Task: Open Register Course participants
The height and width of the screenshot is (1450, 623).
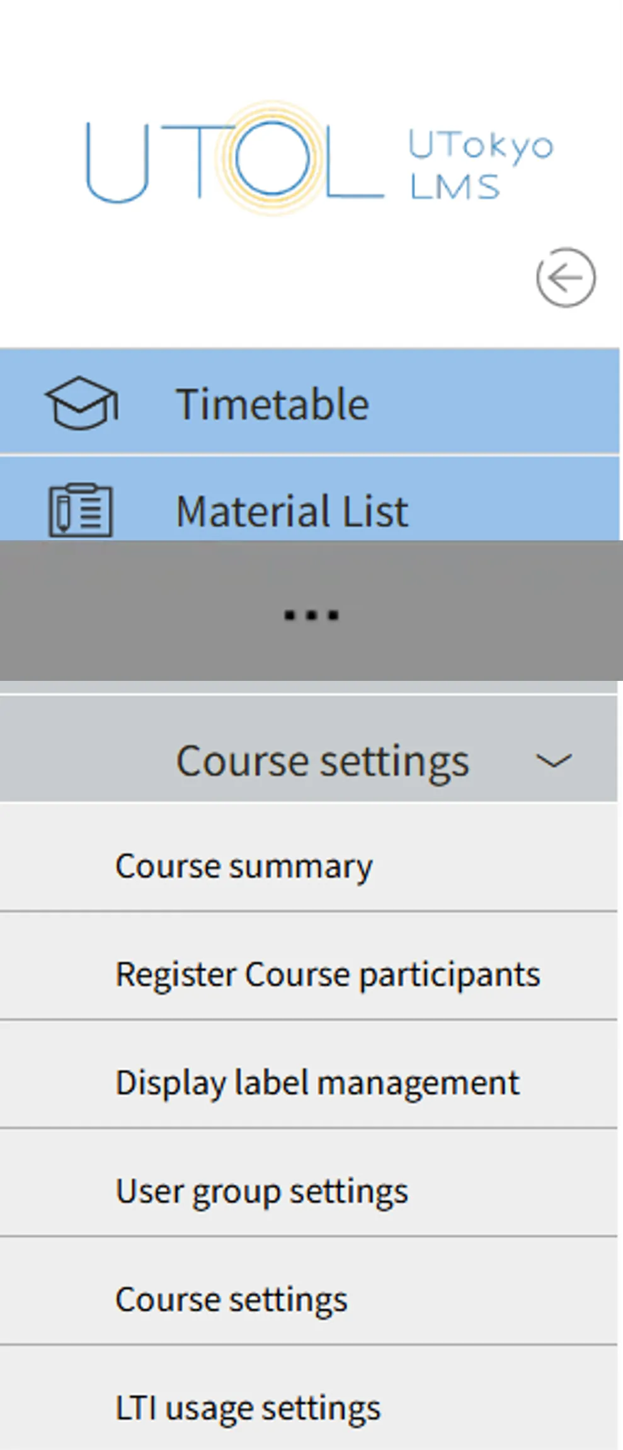Action: click(x=328, y=975)
